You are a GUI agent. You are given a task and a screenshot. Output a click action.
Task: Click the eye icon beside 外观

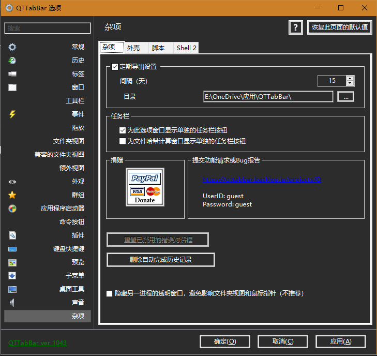[x=12, y=182]
